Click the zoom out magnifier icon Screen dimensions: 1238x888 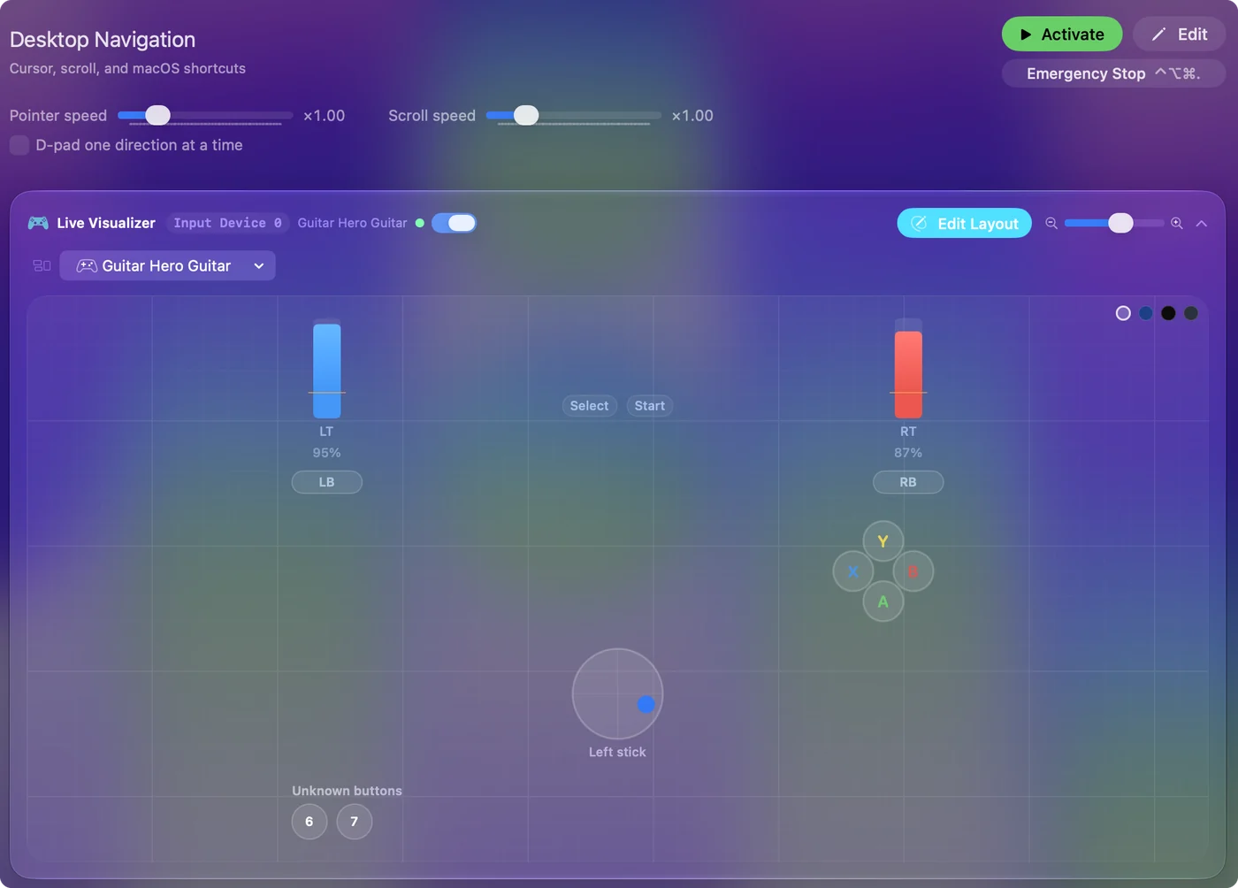(x=1051, y=223)
